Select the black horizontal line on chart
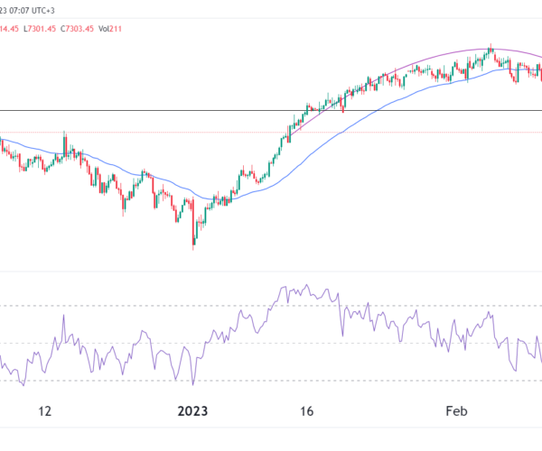 coord(135,110)
